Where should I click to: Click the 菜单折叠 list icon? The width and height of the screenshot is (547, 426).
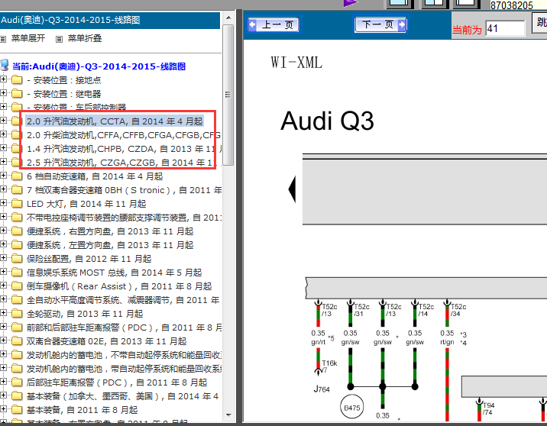[x=60, y=39]
